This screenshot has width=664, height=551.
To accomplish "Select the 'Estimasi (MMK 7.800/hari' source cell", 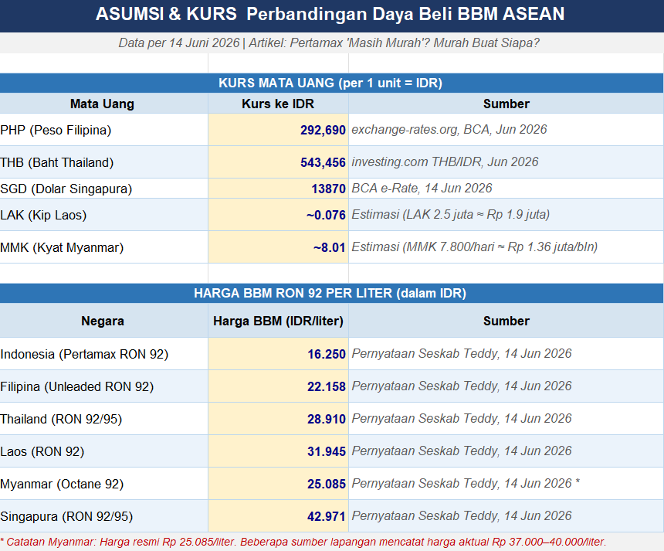I will click(506, 247).
